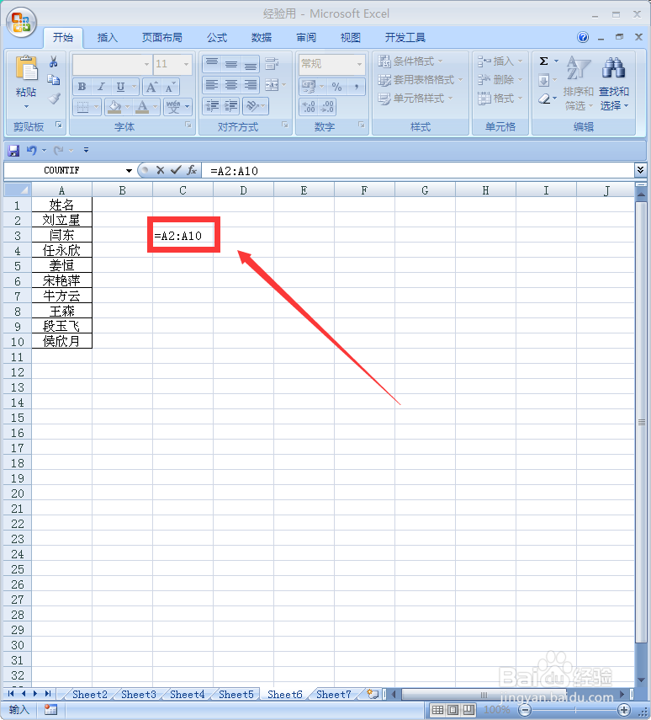Click the Comma Style icon
The image size is (651, 720).
pyautogui.click(x=356, y=87)
